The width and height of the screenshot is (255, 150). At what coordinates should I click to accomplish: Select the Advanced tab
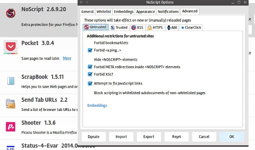pos(190,11)
